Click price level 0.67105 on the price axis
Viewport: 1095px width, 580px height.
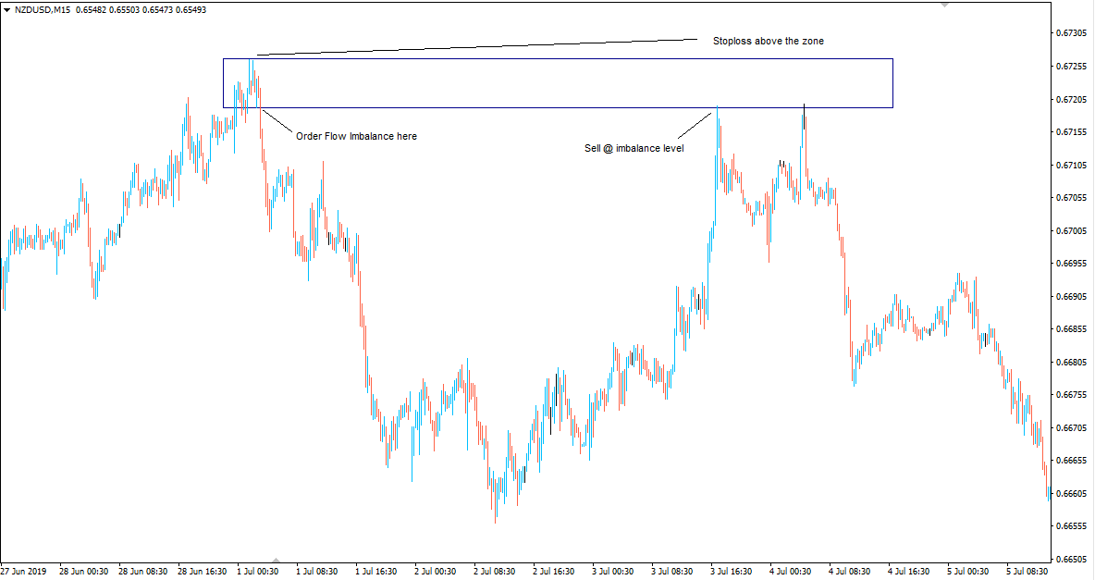pos(1071,165)
